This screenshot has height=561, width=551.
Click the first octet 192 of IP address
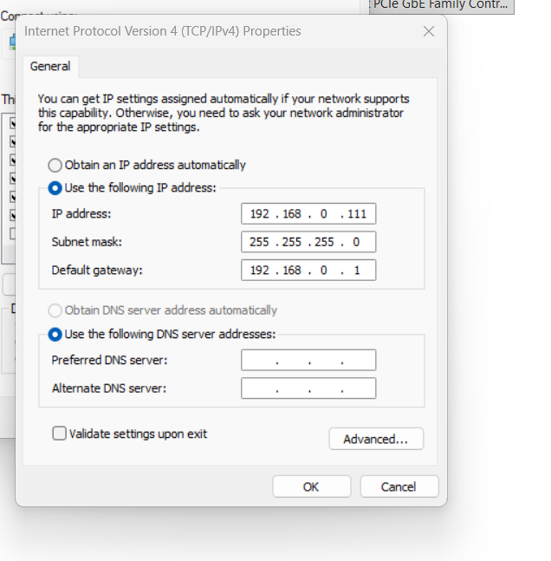point(259,214)
